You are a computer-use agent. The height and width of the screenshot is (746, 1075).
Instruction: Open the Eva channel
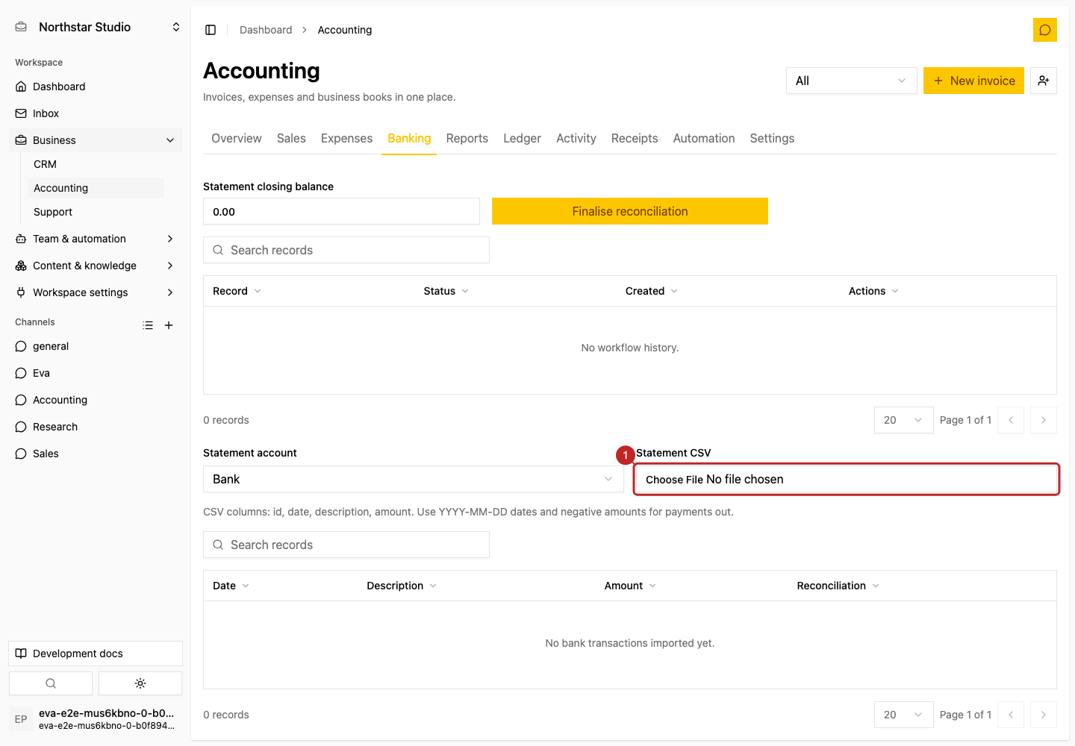coord(96,373)
